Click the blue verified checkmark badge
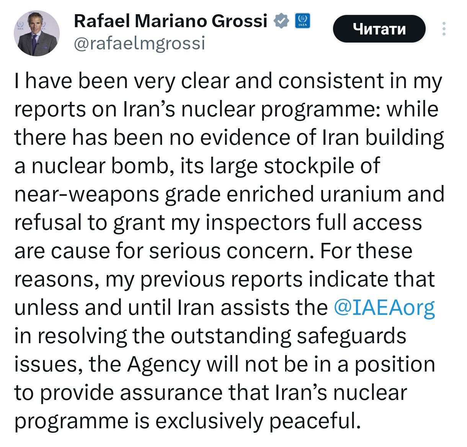This screenshot has height=447, width=467. point(281,21)
